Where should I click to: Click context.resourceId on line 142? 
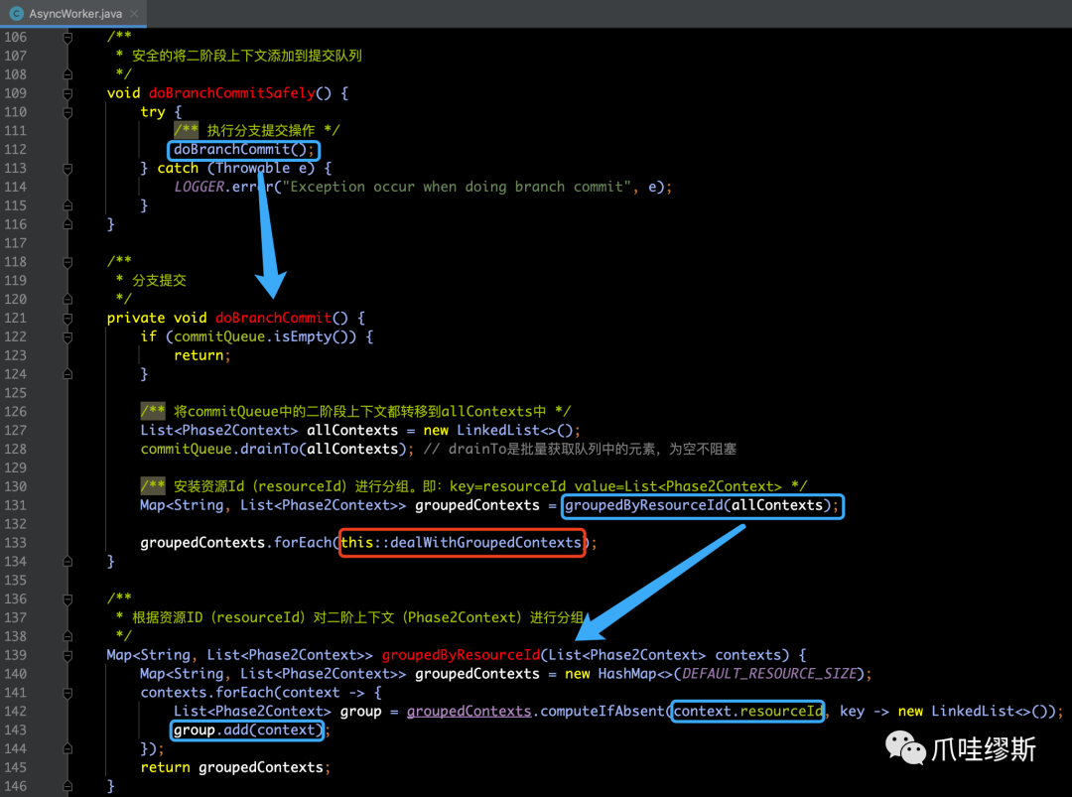pos(748,711)
